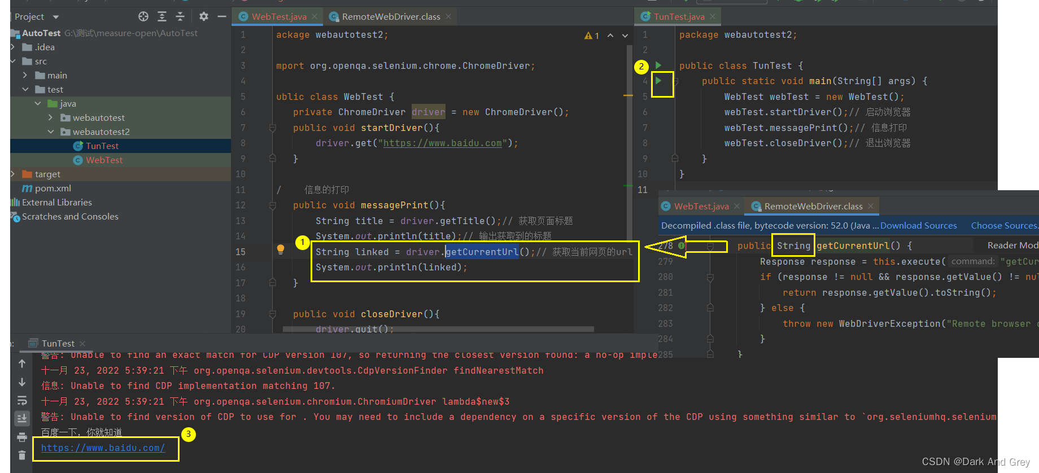Collapse the test folder
This screenshot has height=473, width=1039.
click(25, 90)
